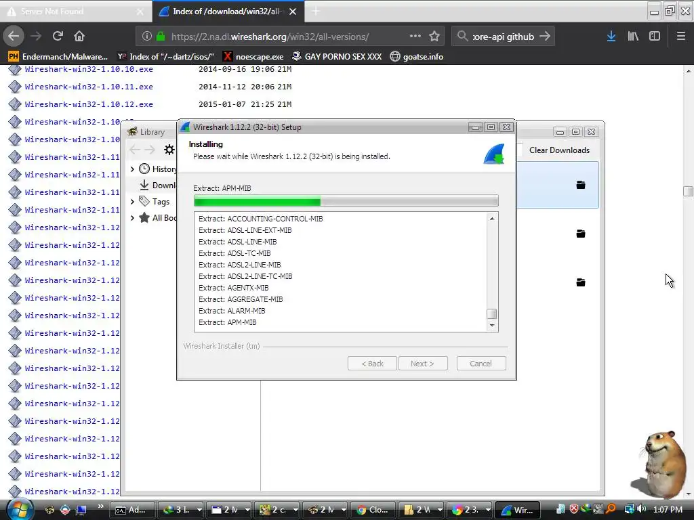The height and width of the screenshot is (520, 694).
Task: Open containing folder for second download
Action: (x=581, y=234)
